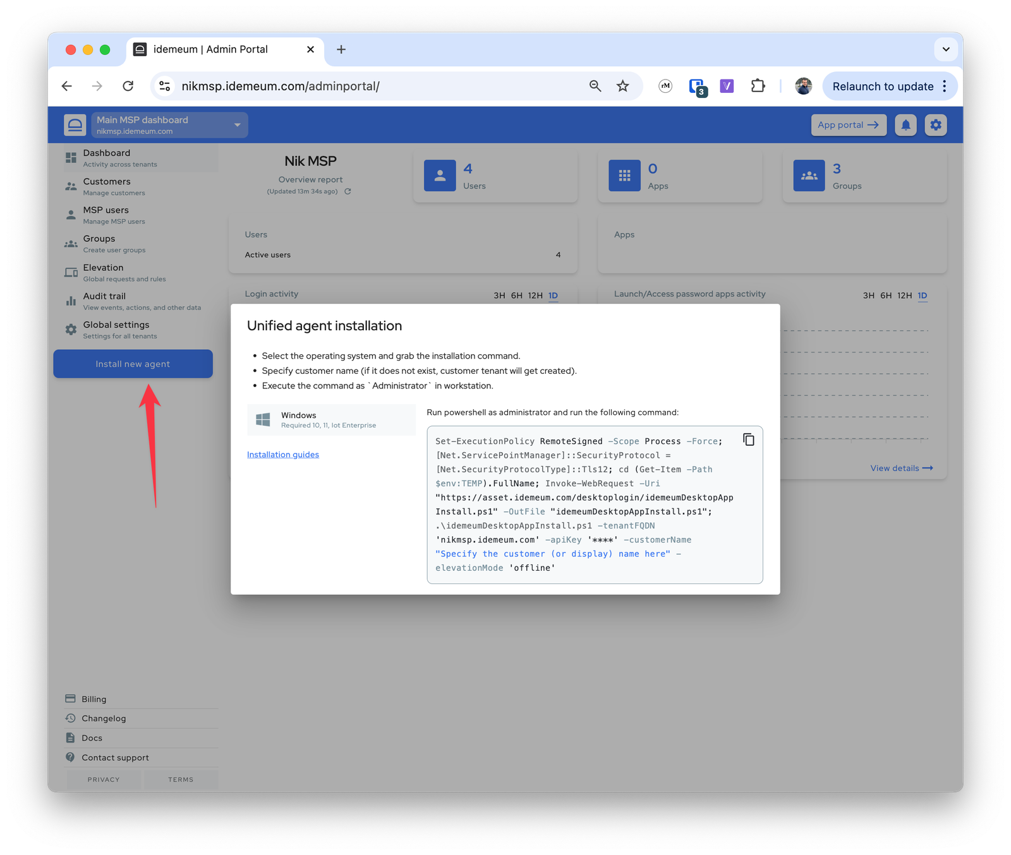The width and height of the screenshot is (1011, 855).
Task: Click the Active users row
Action: 403,255
